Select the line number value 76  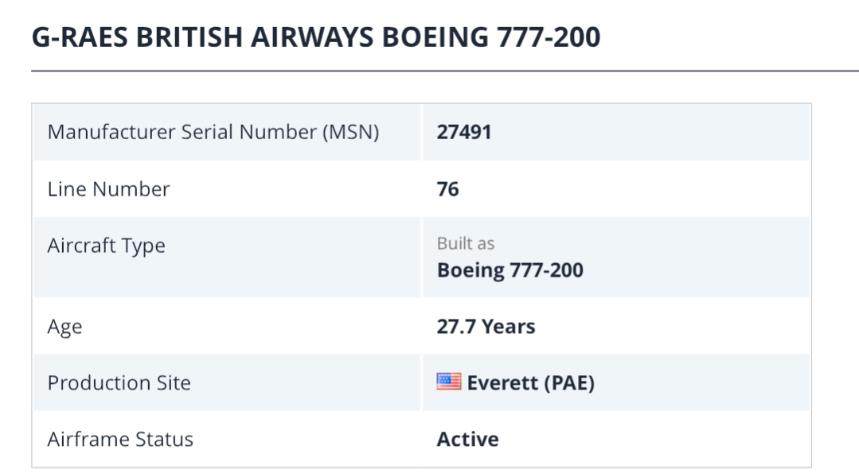448,189
